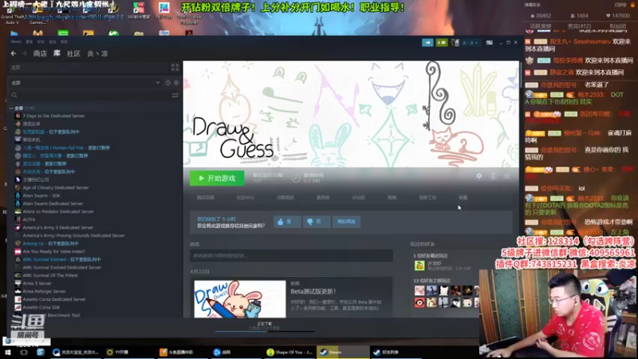Recommend game with thumbs-up 是 button
Screen dimensions: 638x359
tap(287, 222)
